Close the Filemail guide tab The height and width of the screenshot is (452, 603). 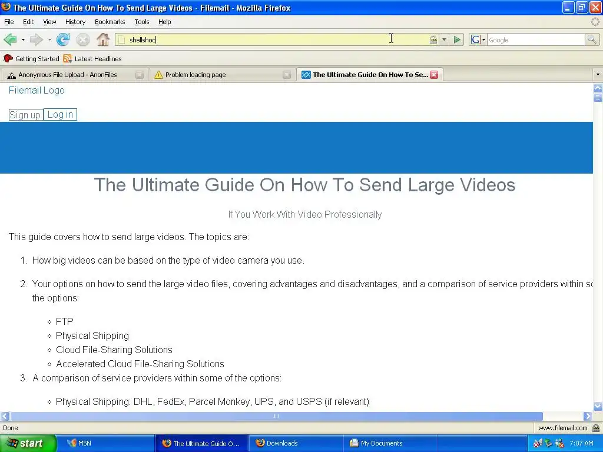[x=434, y=75]
